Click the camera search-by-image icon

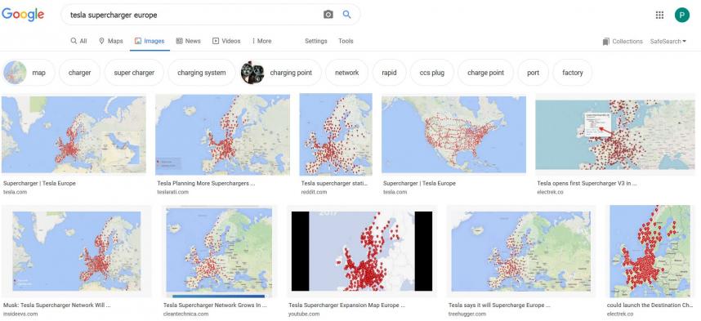pyautogui.click(x=328, y=15)
